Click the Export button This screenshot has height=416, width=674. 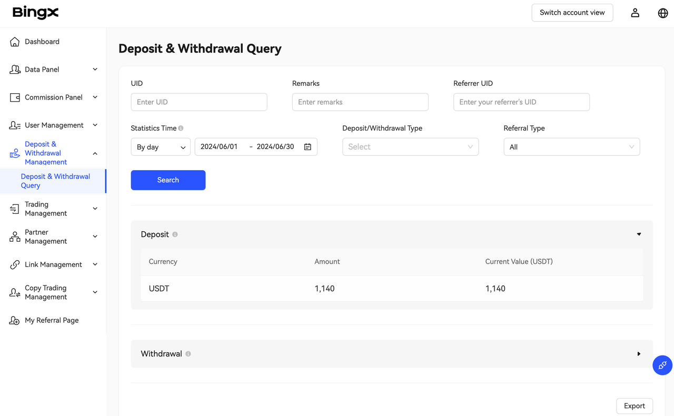[634, 406]
